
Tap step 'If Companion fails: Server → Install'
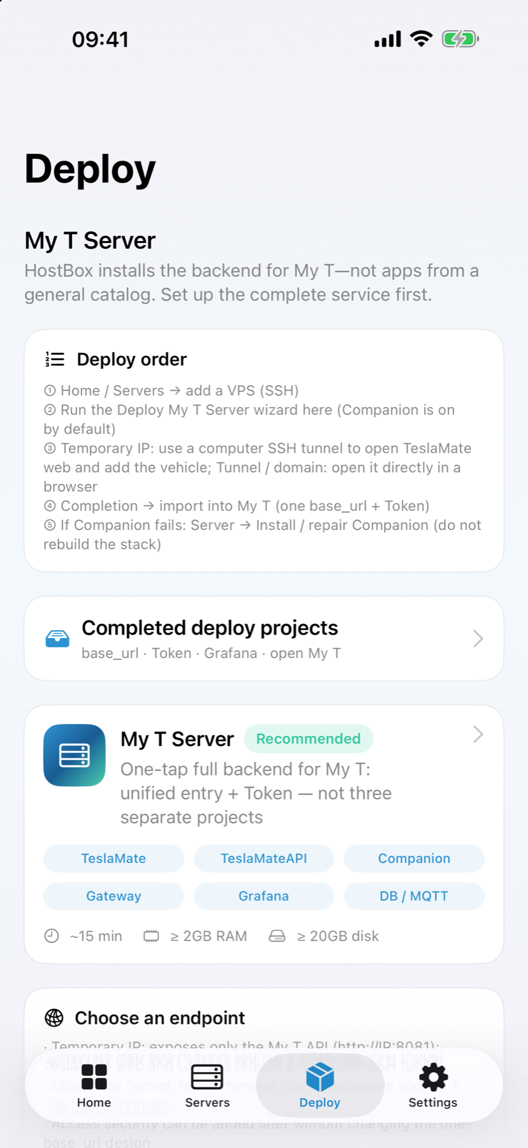(x=262, y=534)
